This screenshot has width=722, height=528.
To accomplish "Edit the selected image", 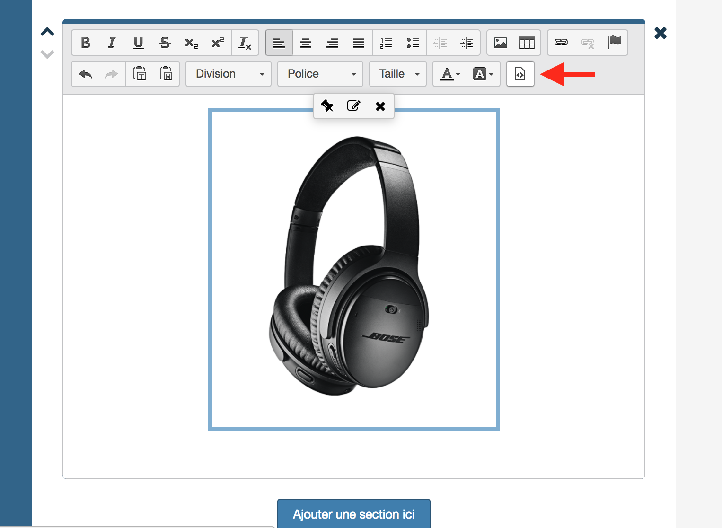I will (x=354, y=106).
